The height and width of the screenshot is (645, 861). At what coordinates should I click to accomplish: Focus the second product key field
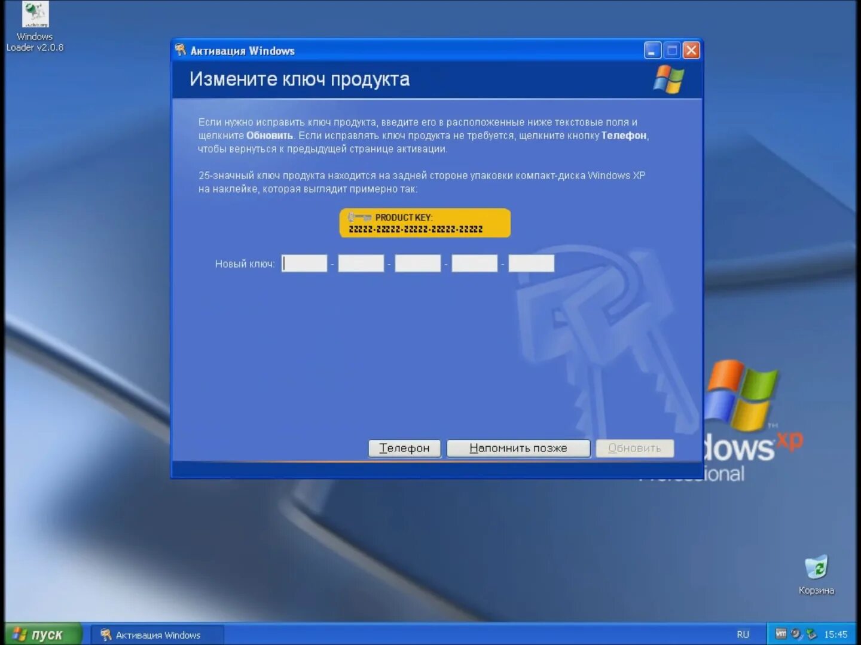[x=361, y=263]
